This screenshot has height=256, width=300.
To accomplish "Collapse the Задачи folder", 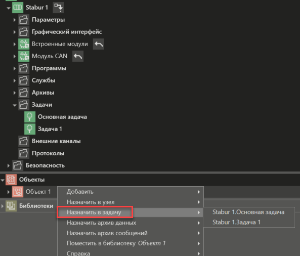I will tap(15, 105).
